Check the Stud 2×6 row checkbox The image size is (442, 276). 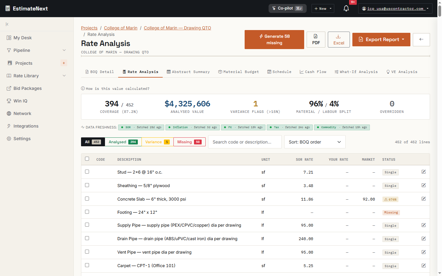pos(87,172)
